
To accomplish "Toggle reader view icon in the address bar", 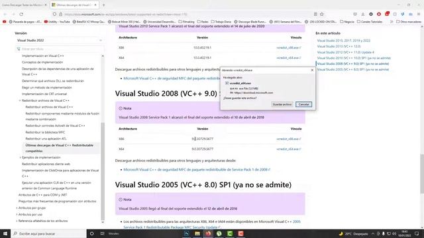I will (x=315, y=15).
